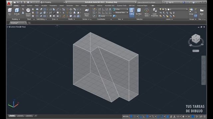Viewport: 213px width, 119px height.
Task: Click the Group tool icon
Action: click(191, 12)
